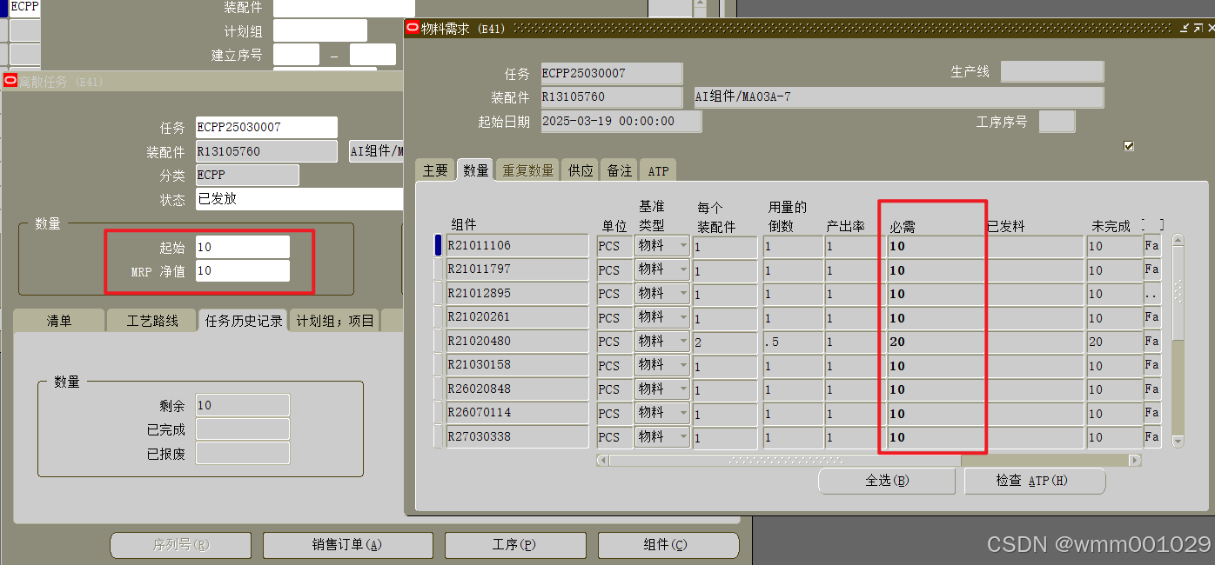Click the 状态 field showing 已发放

[x=299, y=199]
